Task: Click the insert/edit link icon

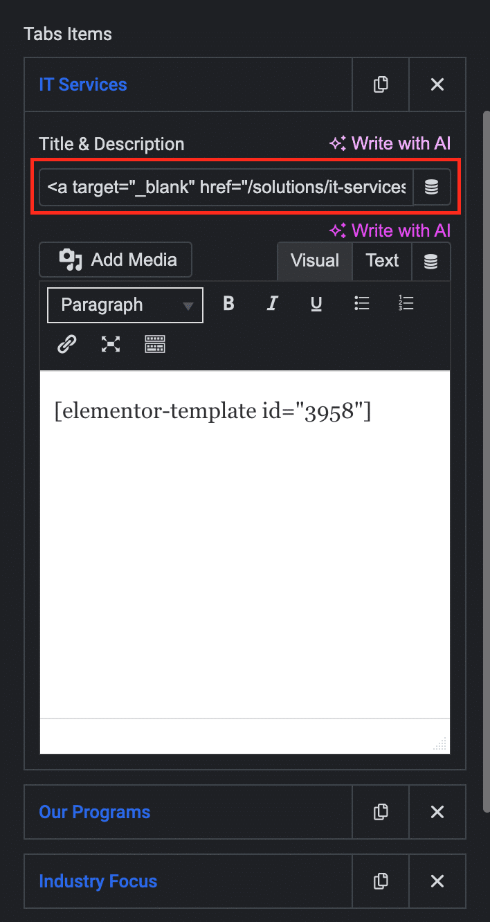Action: point(66,344)
